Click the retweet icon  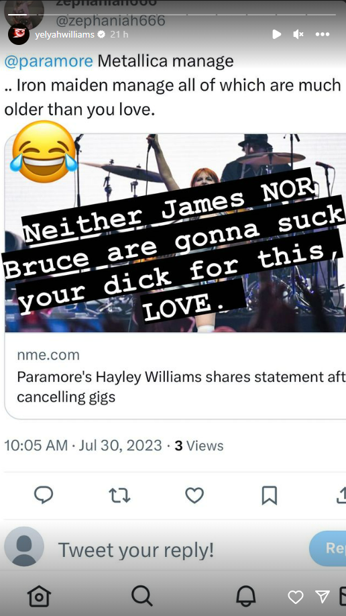pyautogui.click(x=119, y=495)
